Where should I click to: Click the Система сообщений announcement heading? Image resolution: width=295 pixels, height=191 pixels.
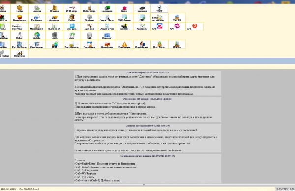point(147,126)
